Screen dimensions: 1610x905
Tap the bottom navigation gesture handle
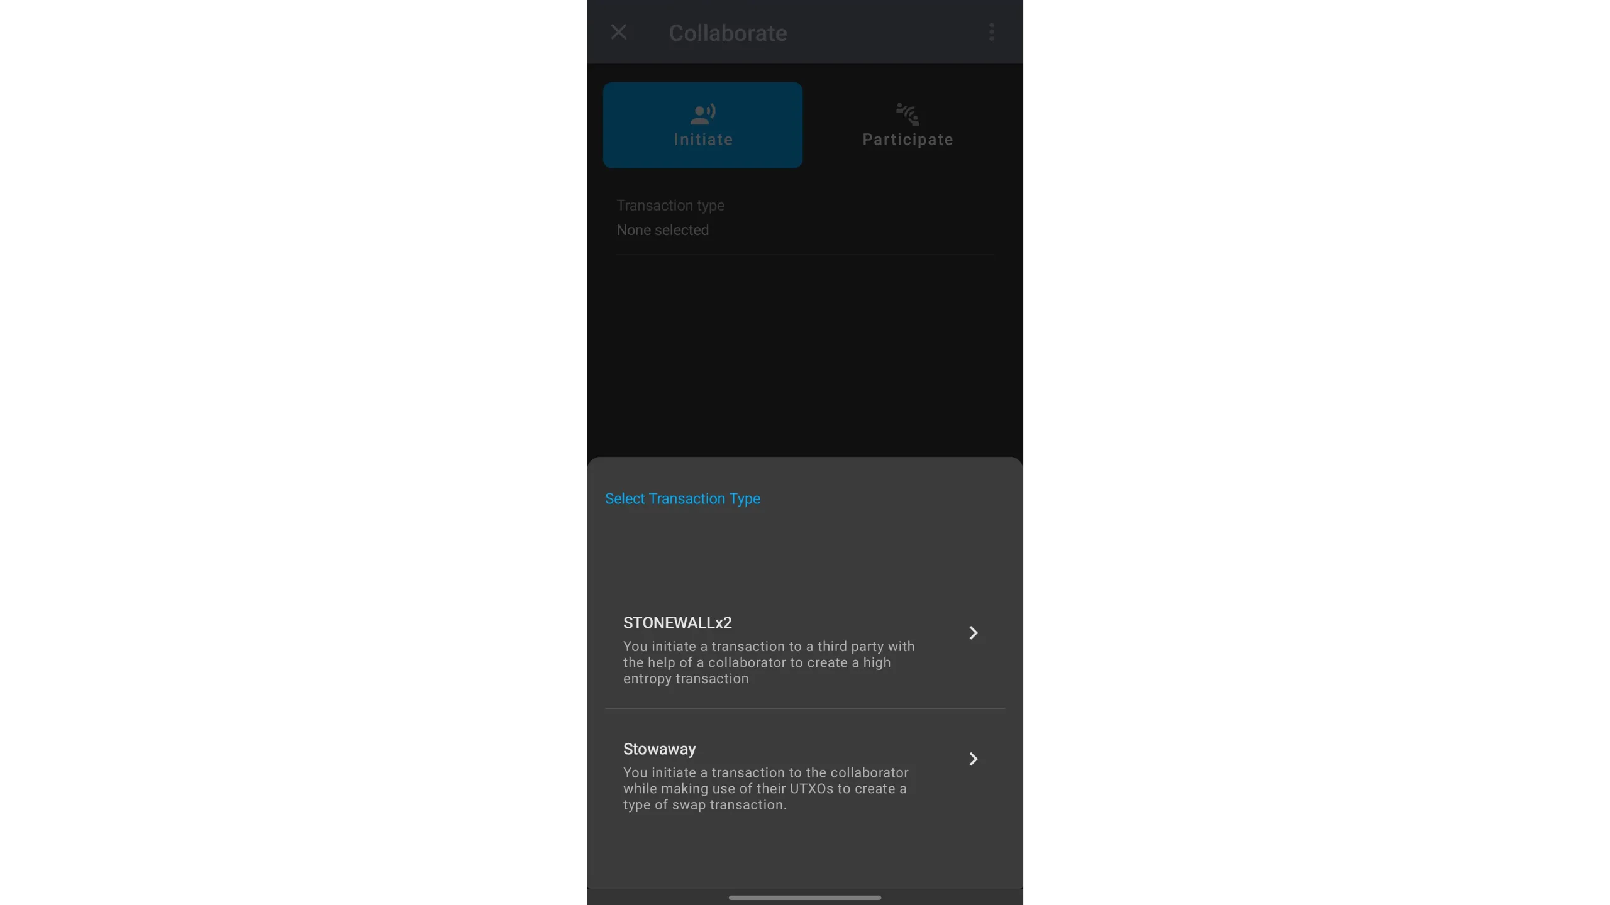(x=804, y=897)
